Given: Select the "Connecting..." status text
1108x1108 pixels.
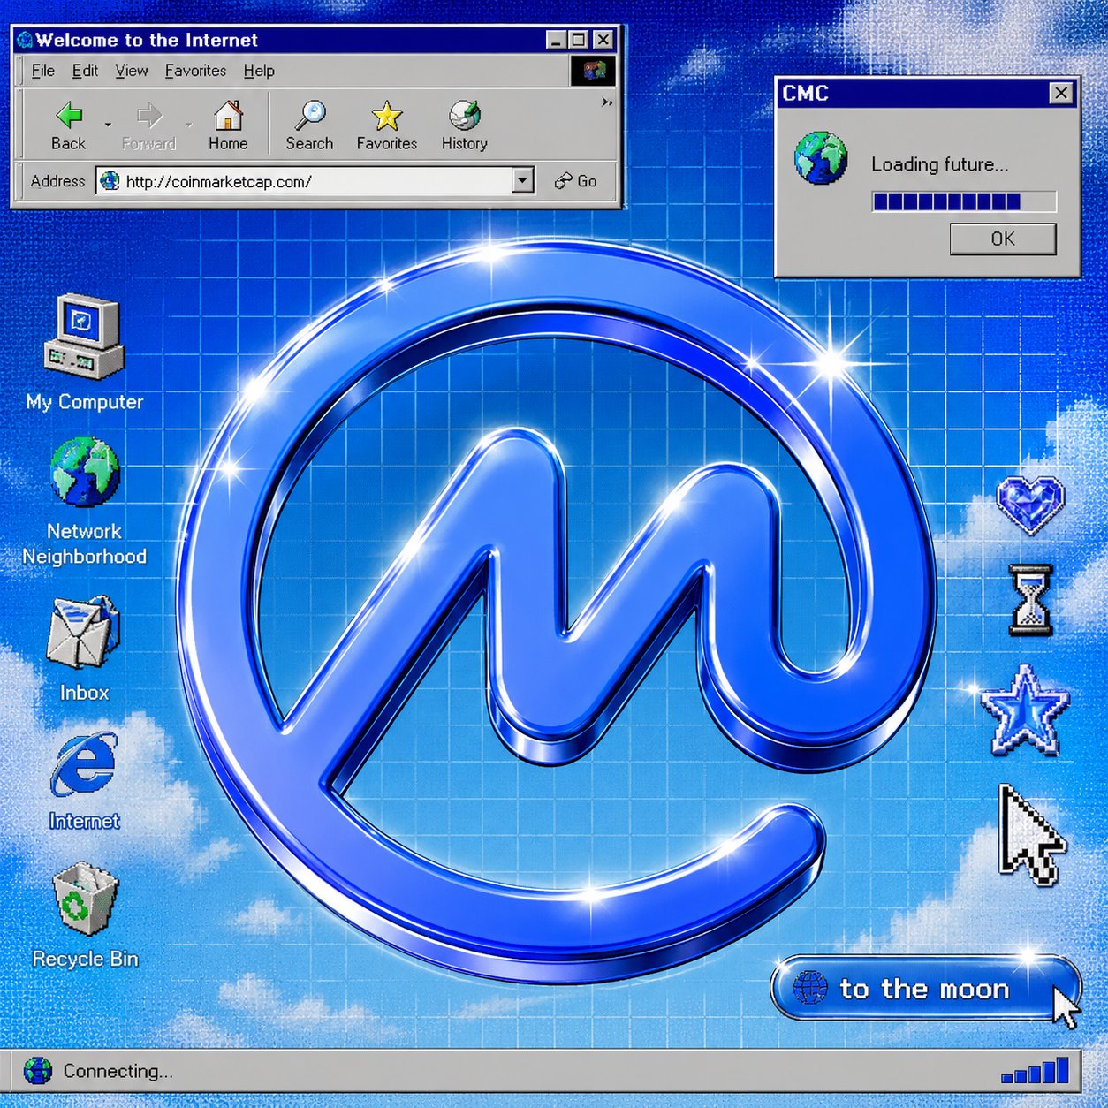Looking at the screenshot, I should pos(118,1071).
